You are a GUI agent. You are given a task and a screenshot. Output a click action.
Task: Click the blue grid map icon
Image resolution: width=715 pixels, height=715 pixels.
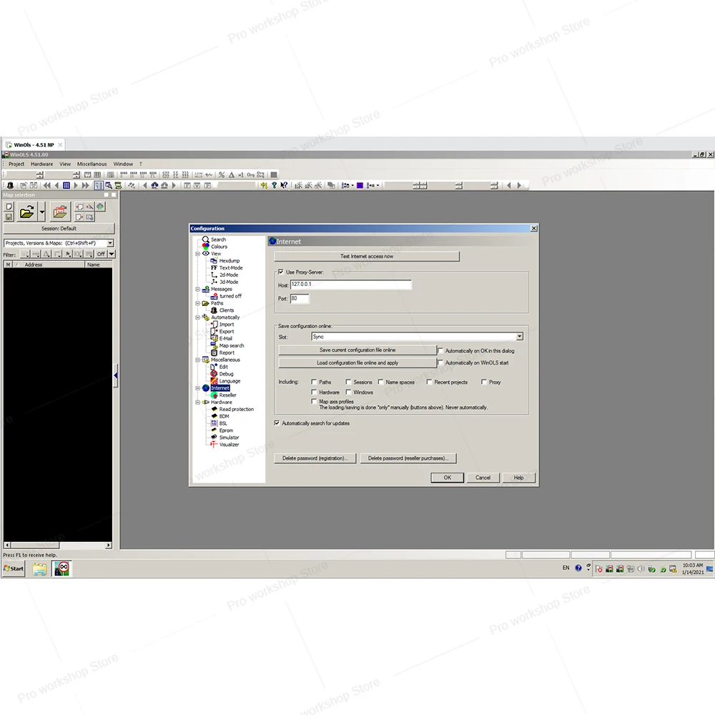pyautogui.click(x=66, y=186)
